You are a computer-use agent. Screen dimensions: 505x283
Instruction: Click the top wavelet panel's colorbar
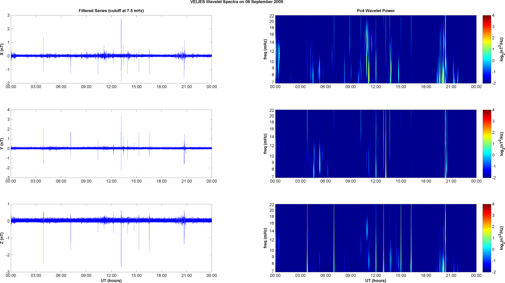tap(487, 49)
